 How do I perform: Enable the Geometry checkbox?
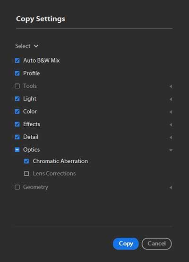17,187
